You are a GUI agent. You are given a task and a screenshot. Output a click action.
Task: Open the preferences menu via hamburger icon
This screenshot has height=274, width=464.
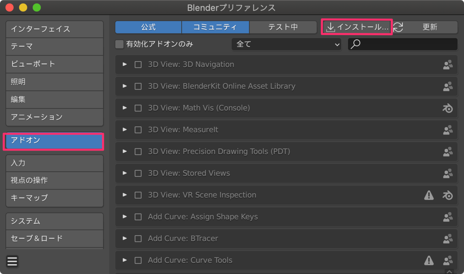[x=12, y=261]
